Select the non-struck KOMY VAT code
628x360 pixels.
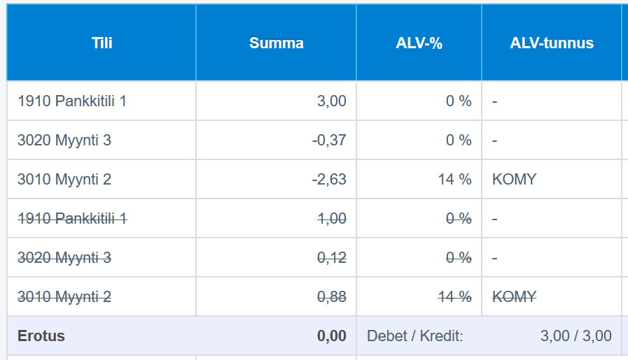point(514,180)
